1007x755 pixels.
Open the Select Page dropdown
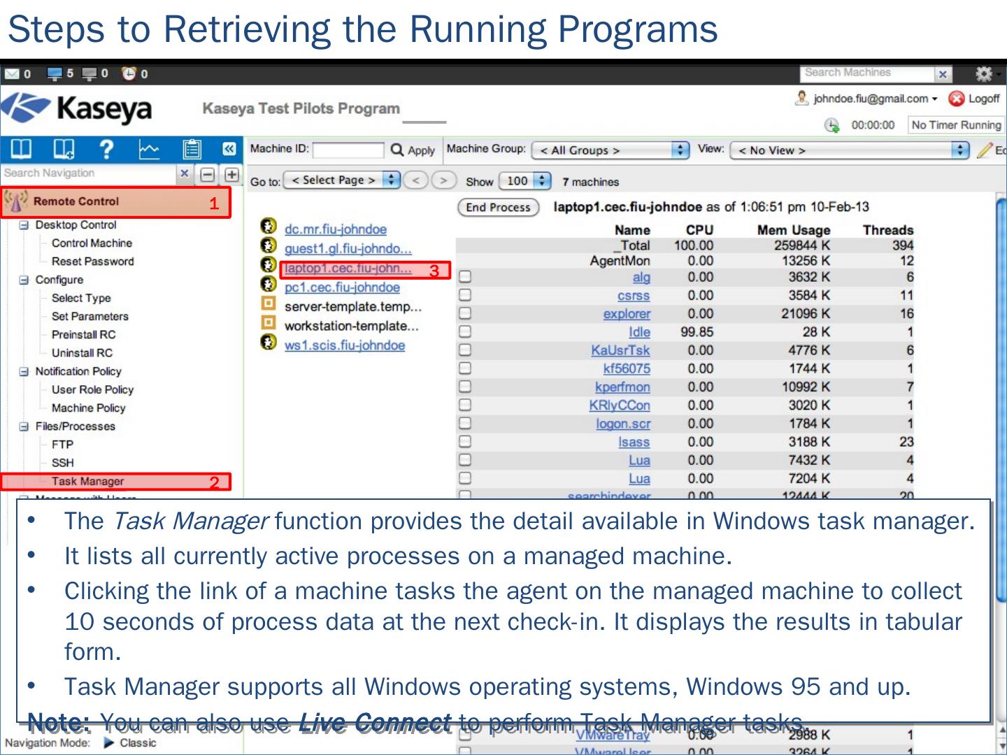point(342,180)
